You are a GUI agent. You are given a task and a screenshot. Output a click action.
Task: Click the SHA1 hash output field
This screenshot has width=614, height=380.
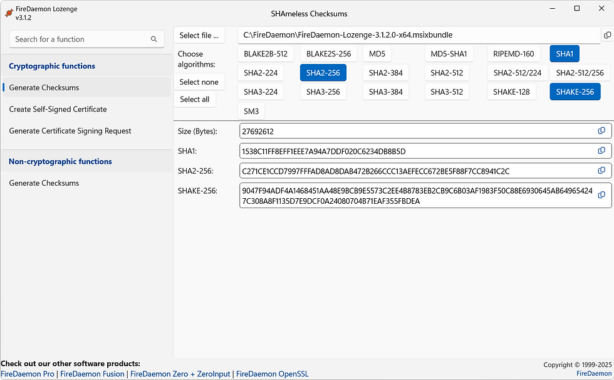point(425,151)
